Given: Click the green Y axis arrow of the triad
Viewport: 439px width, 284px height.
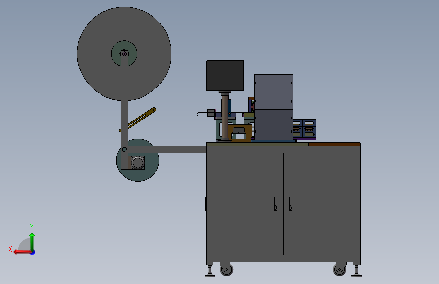Looking at the screenshot, I should [x=32, y=242].
